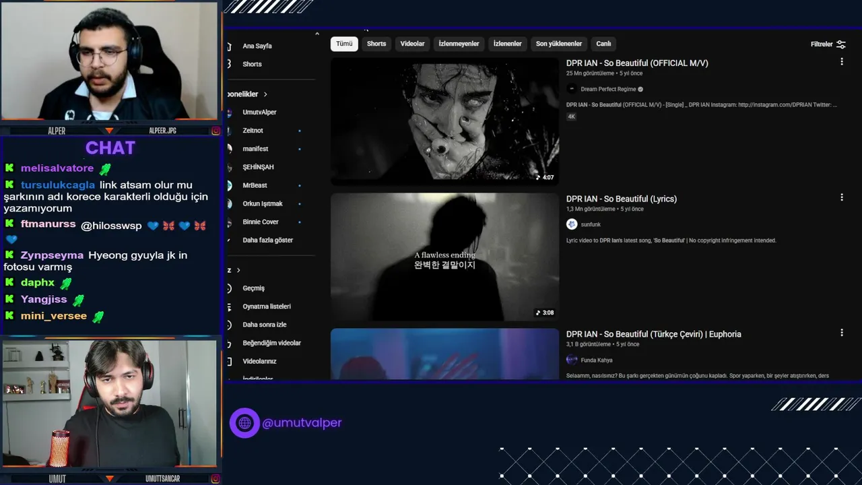862x485 pixels.
Task: Open title DPR IAN - So Beautiful (OFFICIAL M/V)
Action: point(637,63)
